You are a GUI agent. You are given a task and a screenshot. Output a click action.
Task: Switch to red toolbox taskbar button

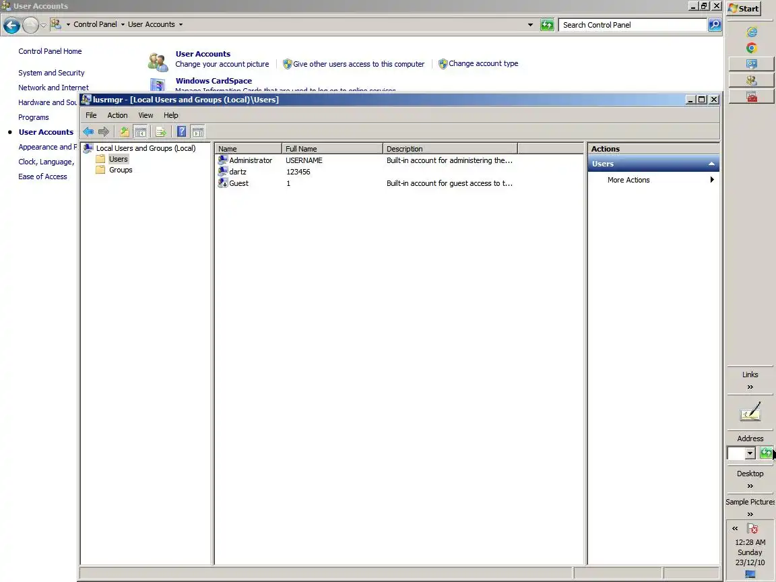(751, 96)
